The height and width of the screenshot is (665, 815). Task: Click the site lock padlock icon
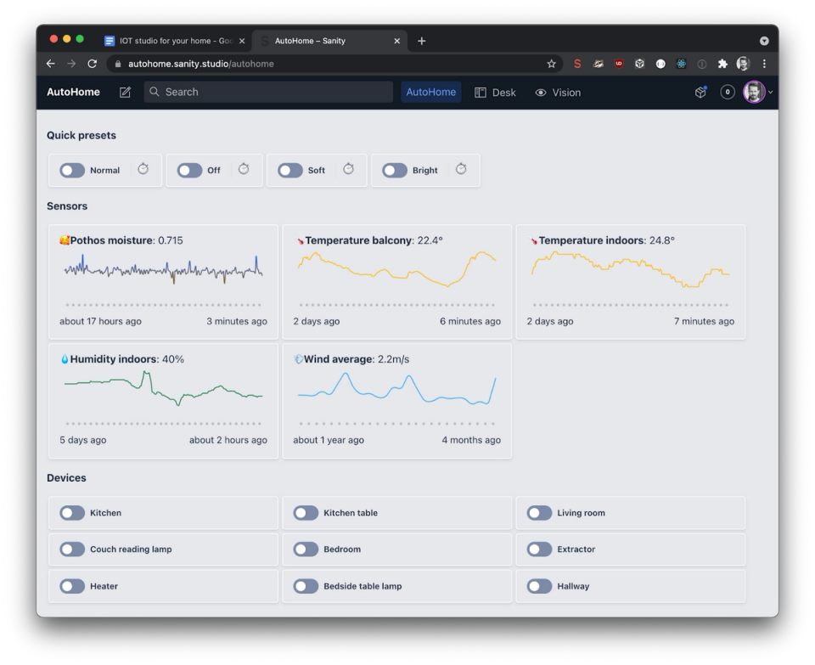point(118,64)
